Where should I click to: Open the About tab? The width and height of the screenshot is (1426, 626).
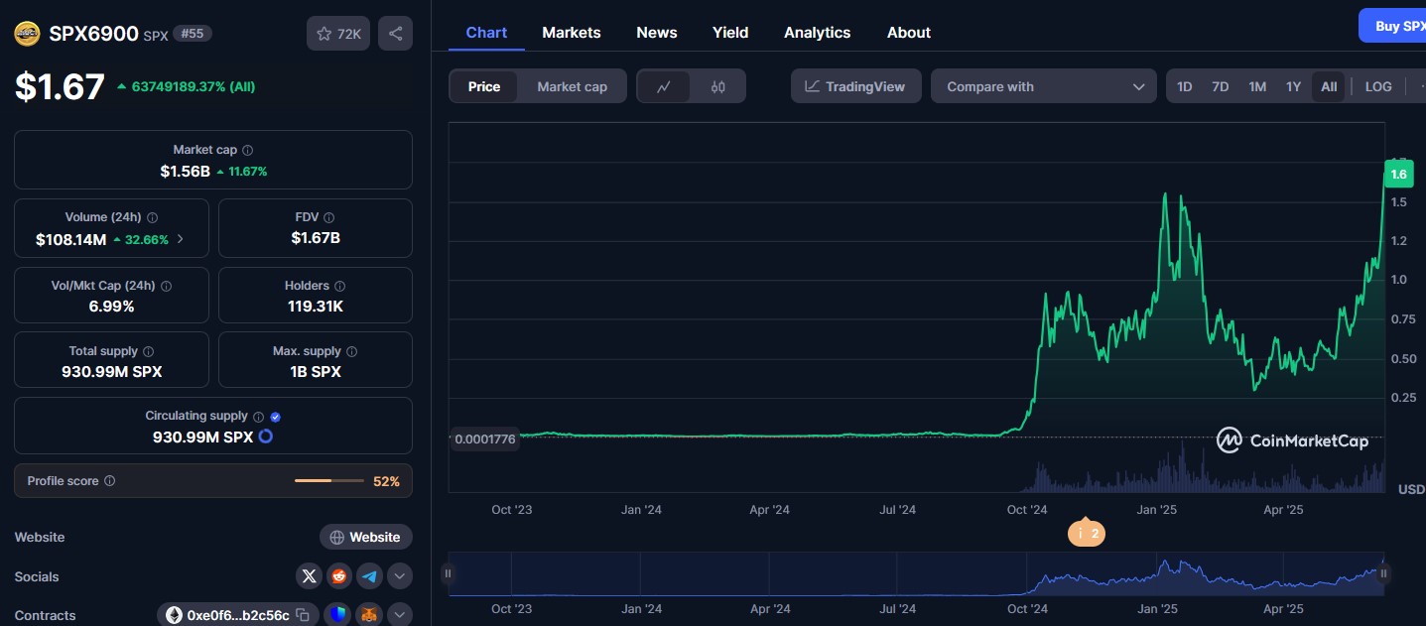[x=909, y=33]
